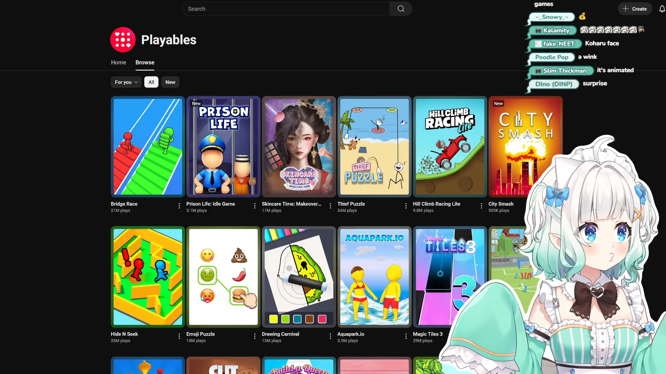Click the Playables page heading
The width and height of the screenshot is (666, 374).
pos(169,40)
